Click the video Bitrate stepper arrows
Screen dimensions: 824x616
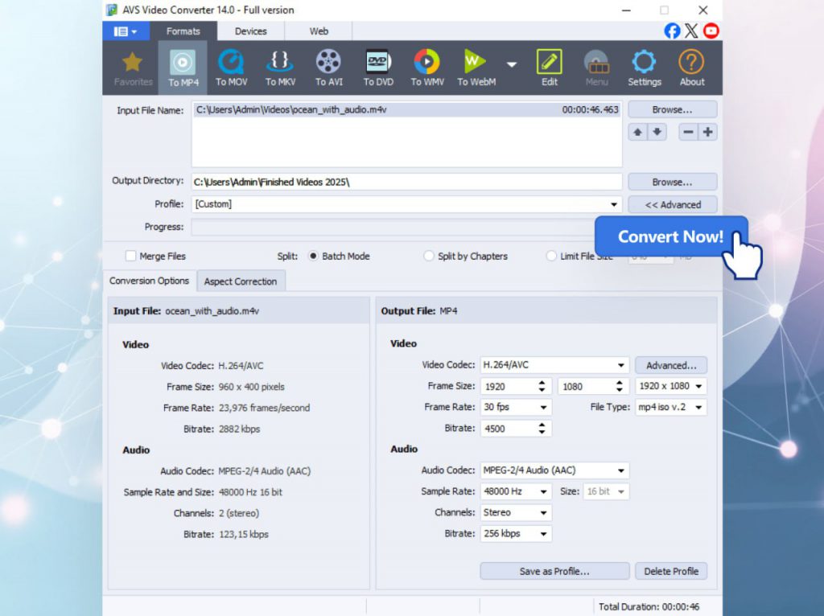[x=544, y=429]
